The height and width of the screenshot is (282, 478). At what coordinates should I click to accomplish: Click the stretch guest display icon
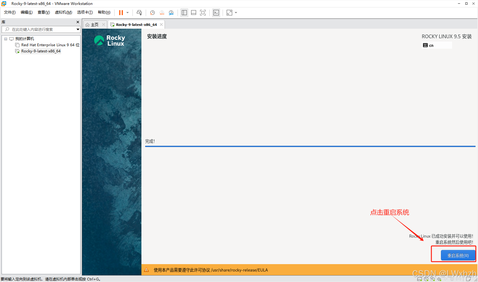(229, 13)
